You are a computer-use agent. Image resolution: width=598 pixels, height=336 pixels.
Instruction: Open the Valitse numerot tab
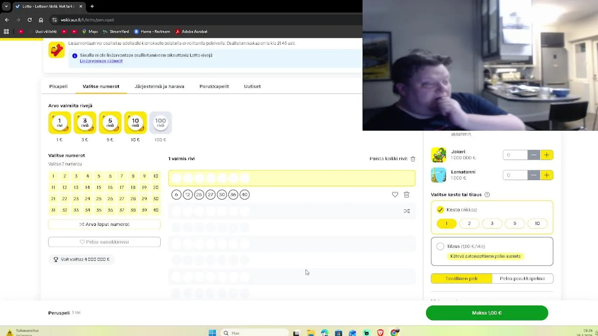click(x=101, y=86)
